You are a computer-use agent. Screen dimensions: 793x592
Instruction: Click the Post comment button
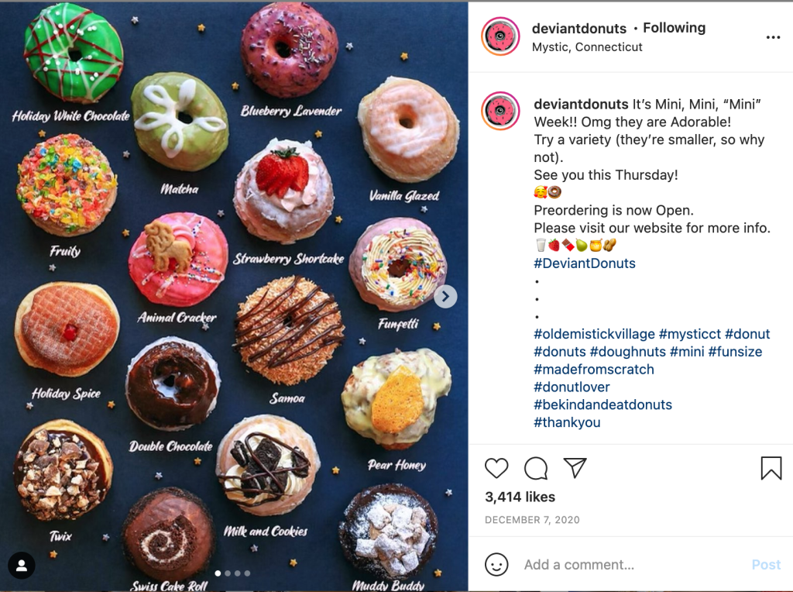point(766,565)
